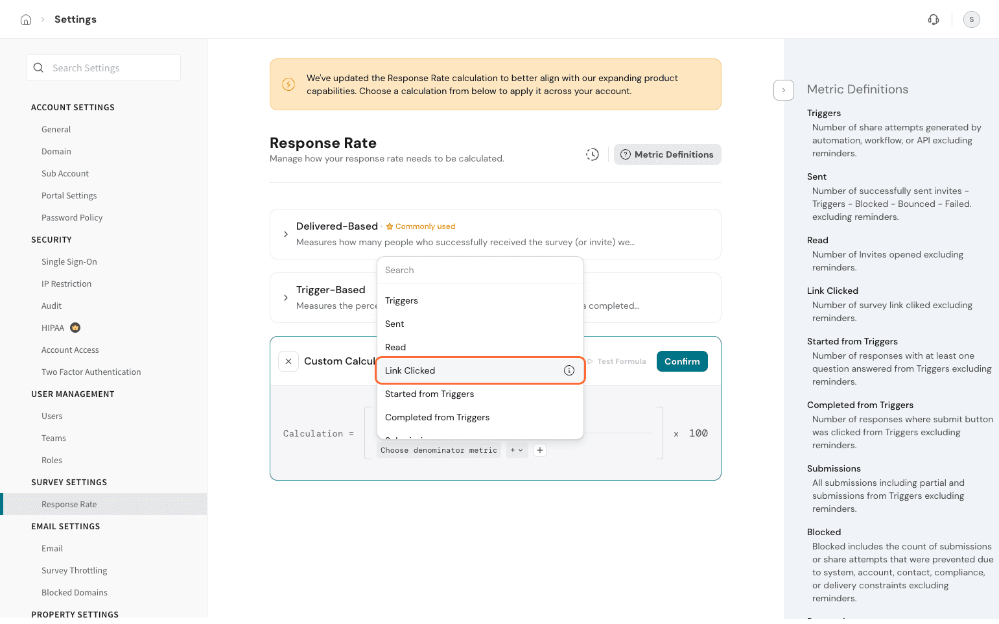
Task: Expand the Trigger-Based calculation option
Action: click(286, 298)
